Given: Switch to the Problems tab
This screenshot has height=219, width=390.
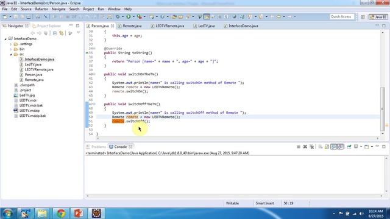Looking at the screenshot, I should 96,147.
